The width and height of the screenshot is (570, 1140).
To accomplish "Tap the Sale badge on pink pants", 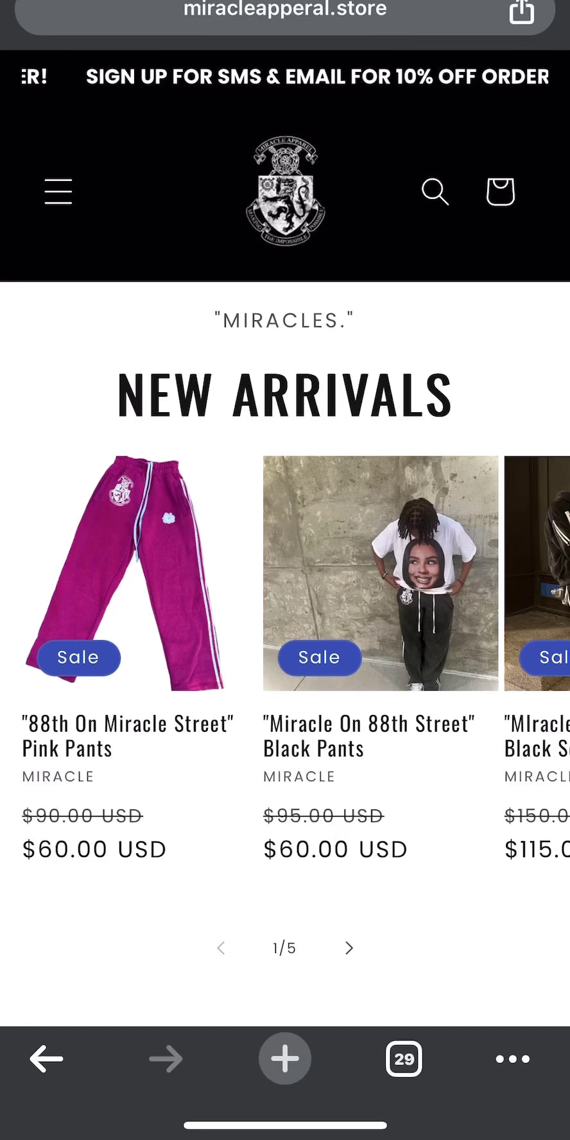I will [78, 657].
